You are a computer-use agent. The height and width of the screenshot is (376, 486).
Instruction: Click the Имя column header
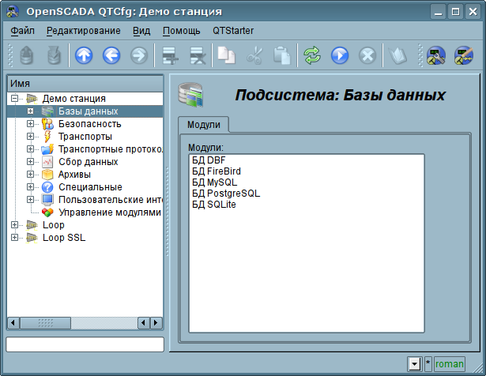85,84
